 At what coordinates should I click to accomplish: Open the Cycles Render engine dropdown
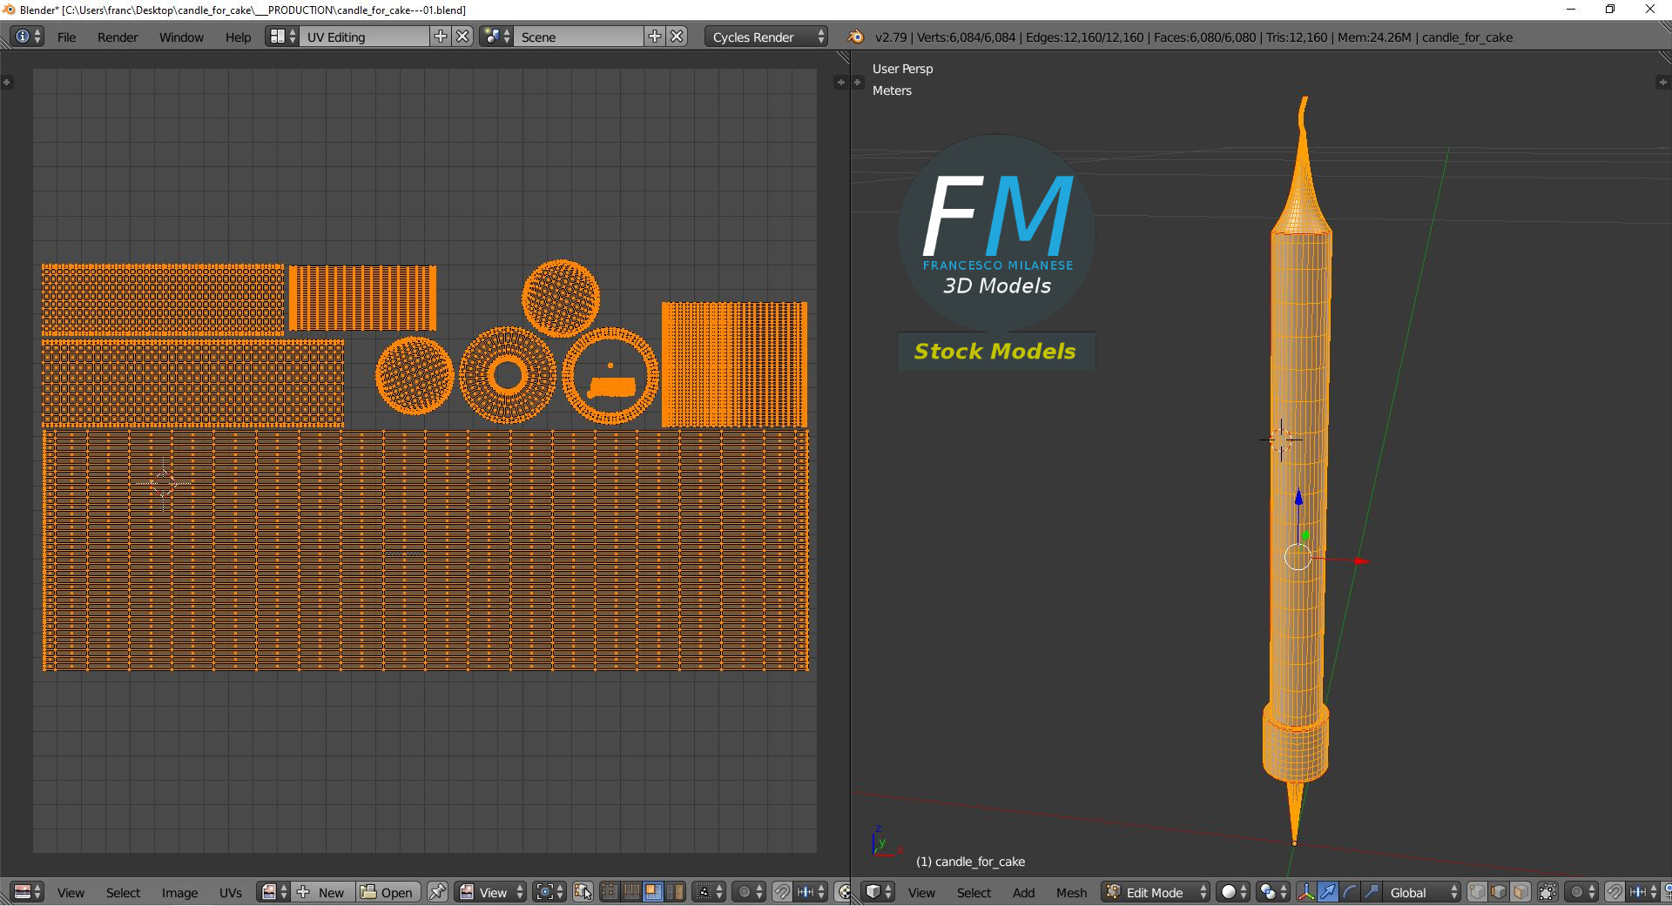tap(766, 37)
